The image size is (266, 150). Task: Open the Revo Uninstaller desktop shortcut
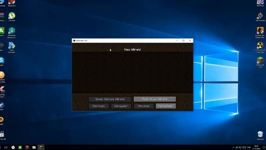pos(12,47)
